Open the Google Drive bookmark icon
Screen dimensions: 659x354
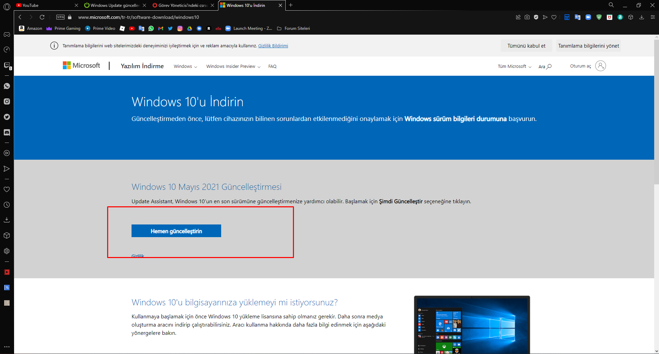tap(190, 28)
